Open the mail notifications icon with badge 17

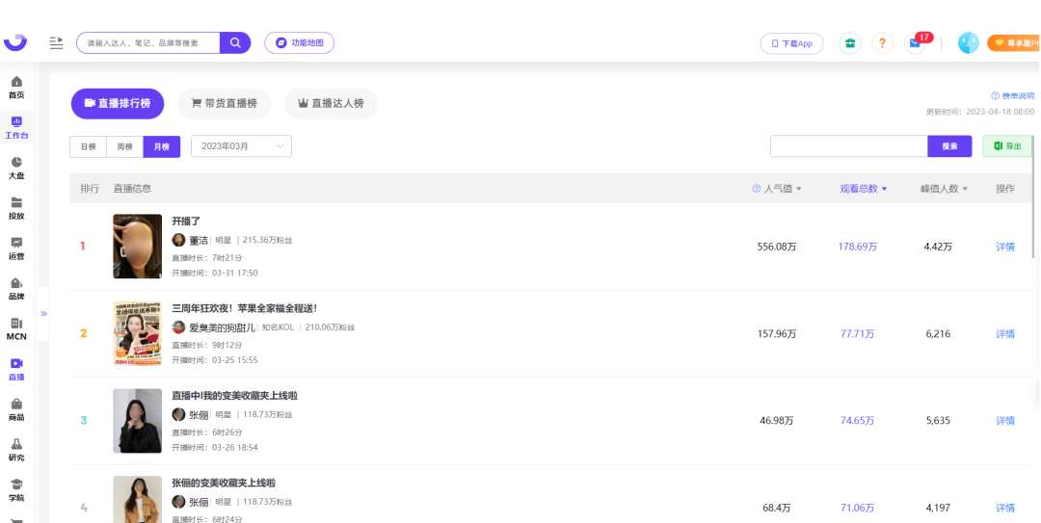pyautogui.click(x=915, y=43)
